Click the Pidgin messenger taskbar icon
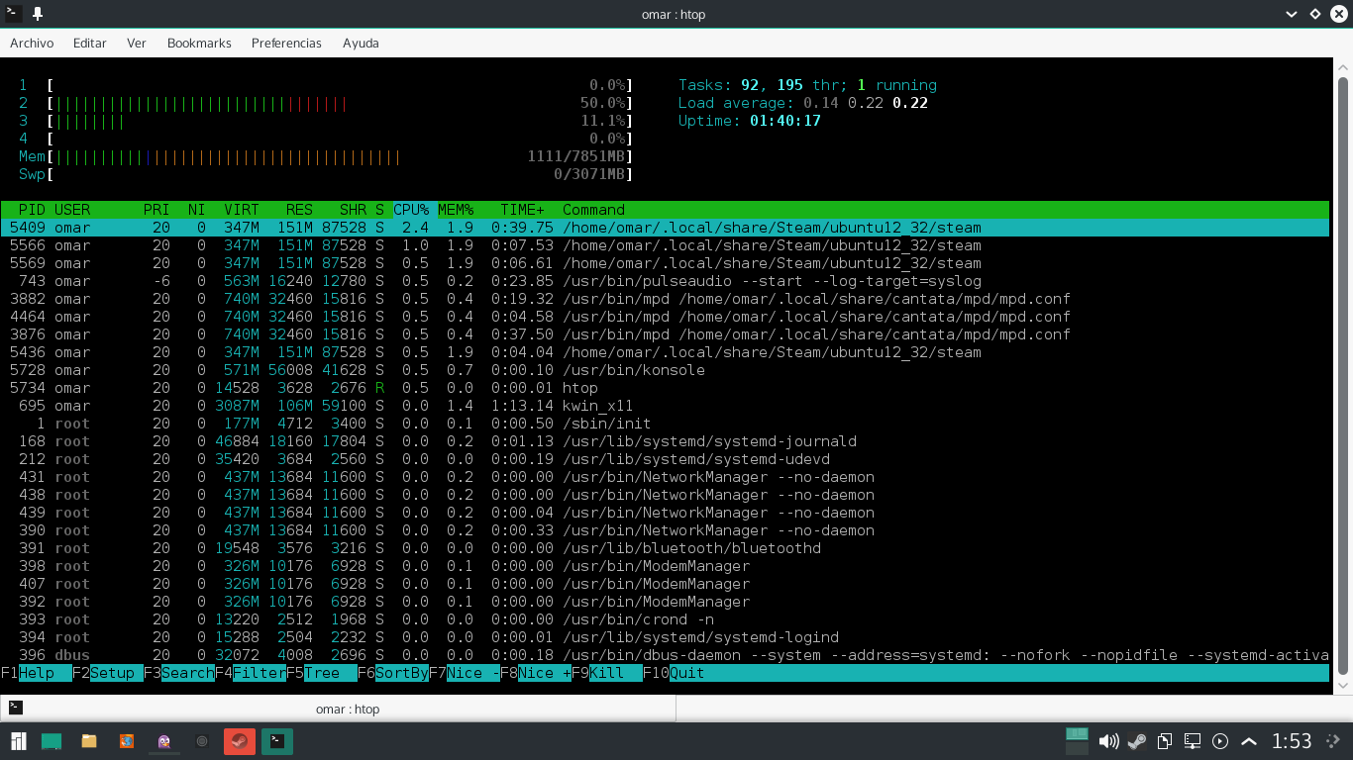The image size is (1353, 760). pos(164,741)
